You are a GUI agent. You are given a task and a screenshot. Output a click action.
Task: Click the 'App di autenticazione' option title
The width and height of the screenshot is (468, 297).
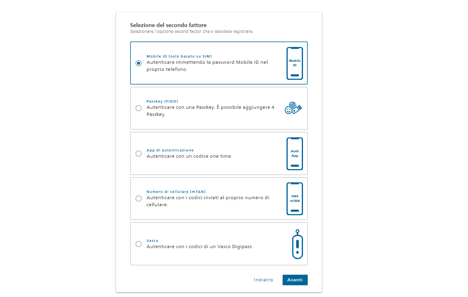(170, 150)
